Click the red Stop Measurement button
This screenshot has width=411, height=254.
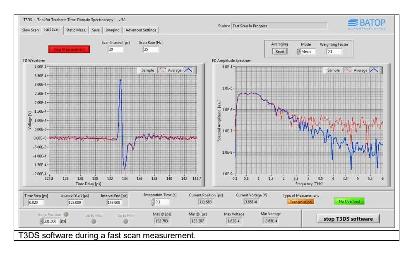pos(69,49)
